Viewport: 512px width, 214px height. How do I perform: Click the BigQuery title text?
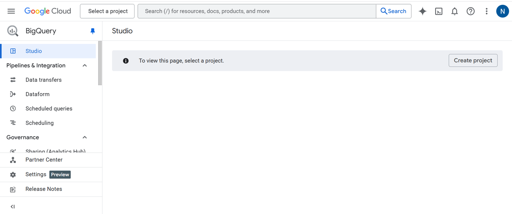(x=41, y=31)
